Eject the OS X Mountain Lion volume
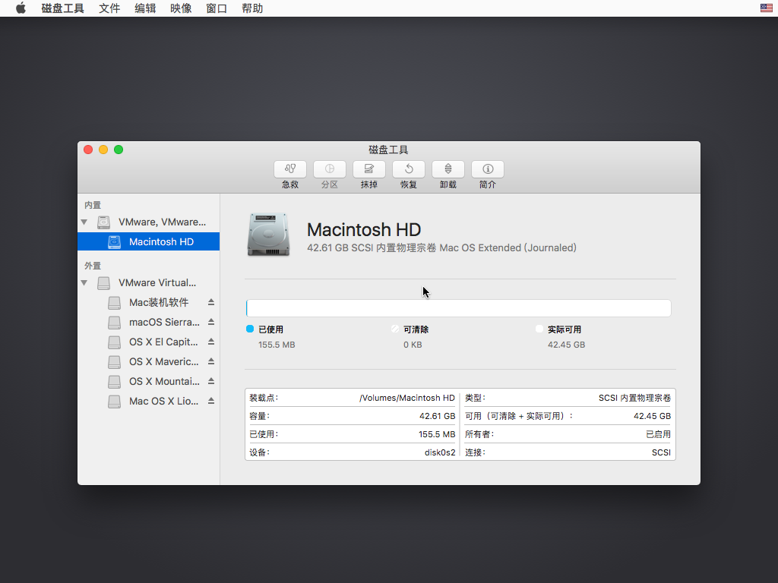This screenshot has height=583, width=778. pos(211,381)
